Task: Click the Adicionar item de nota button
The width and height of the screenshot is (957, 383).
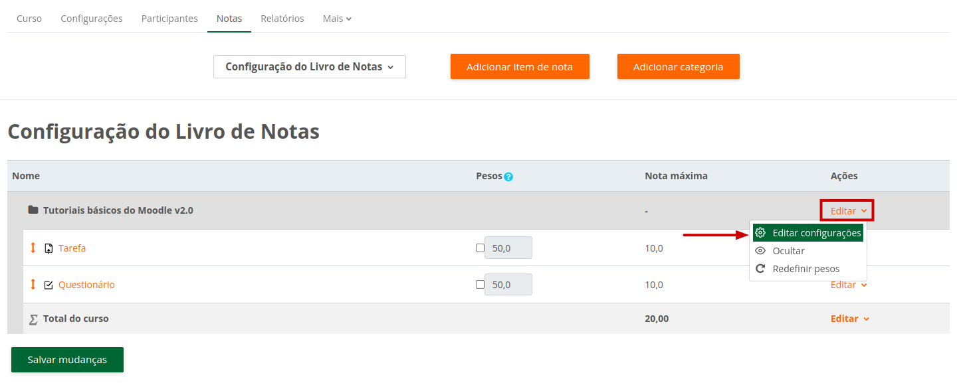Action: (x=520, y=66)
